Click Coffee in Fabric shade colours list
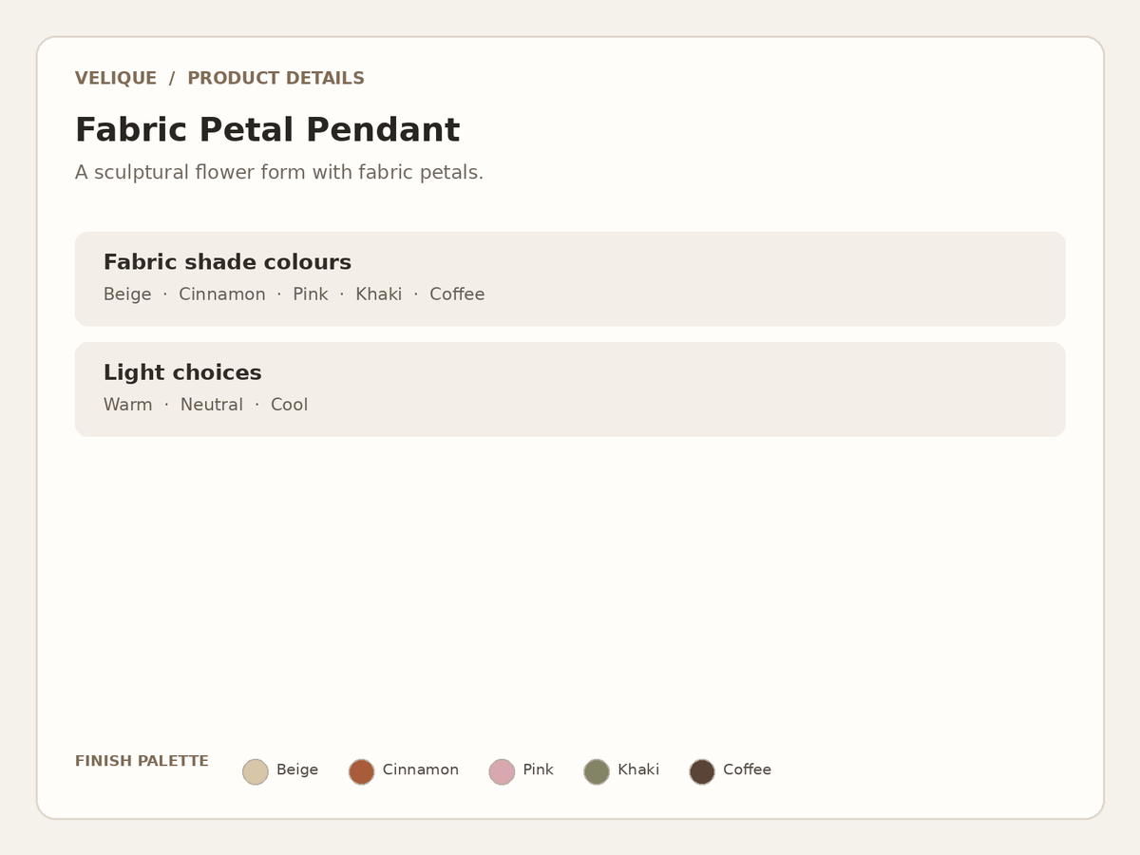Screen dimensions: 1140x855 click(x=457, y=294)
